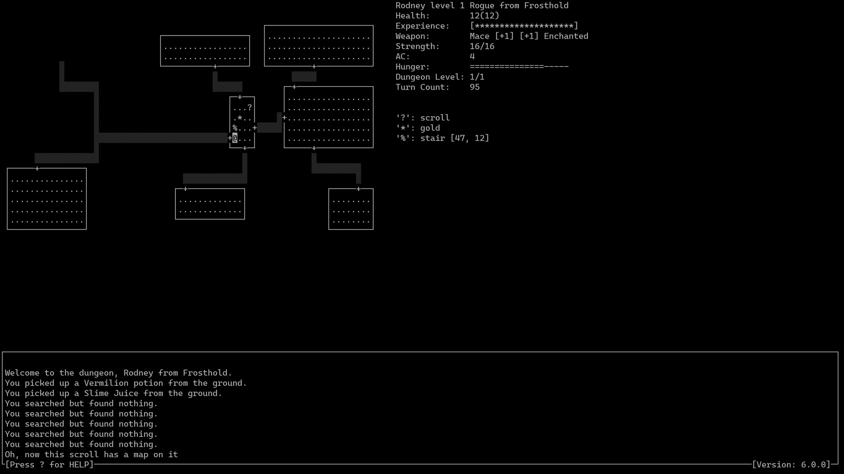Click the '*': gold legend entry
This screenshot has width=844, height=474.
[418, 128]
